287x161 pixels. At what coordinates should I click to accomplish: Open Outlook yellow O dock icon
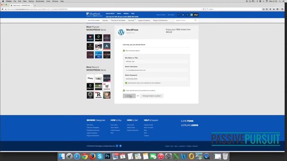pos(191,157)
